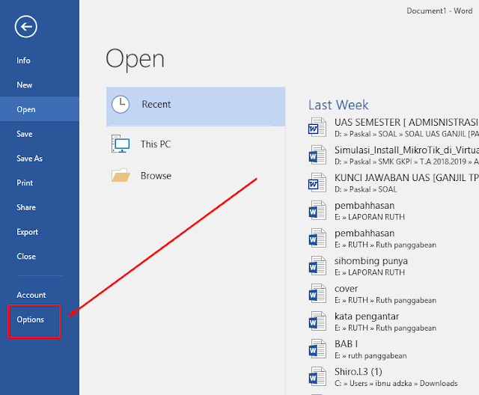Image resolution: width=479 pixels, height=395 pixels.
Task: Open the Account page
Action: [x=31, y=295]
